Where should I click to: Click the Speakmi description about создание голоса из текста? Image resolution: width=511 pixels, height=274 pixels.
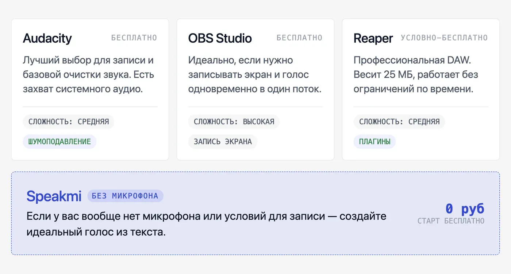[207, 224]
